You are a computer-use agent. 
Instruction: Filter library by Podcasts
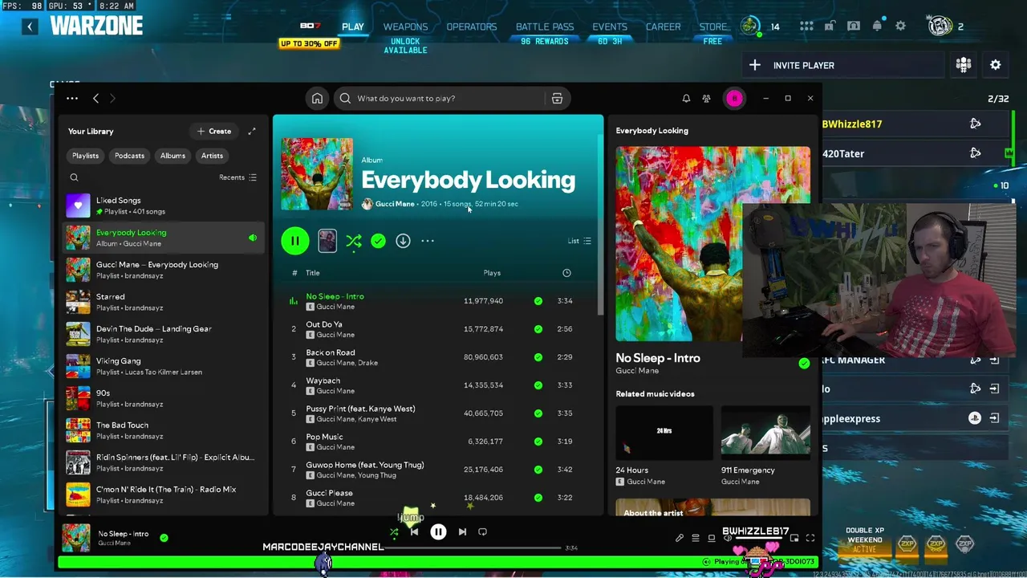pos(129,156)
